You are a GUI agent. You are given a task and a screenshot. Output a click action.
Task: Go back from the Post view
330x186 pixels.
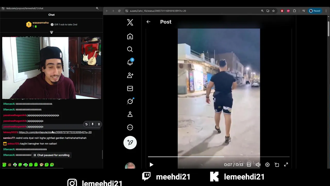(x=148, y=22)
